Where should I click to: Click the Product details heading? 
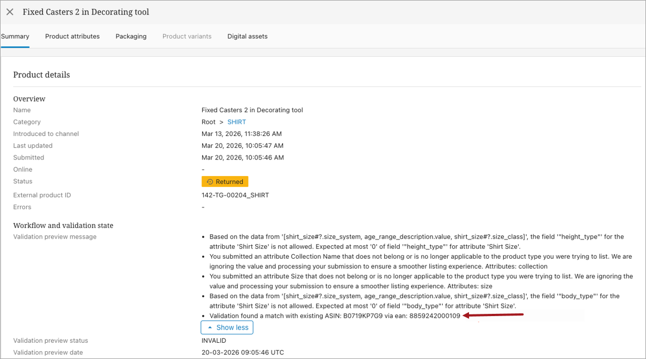[x=41, y=75]
